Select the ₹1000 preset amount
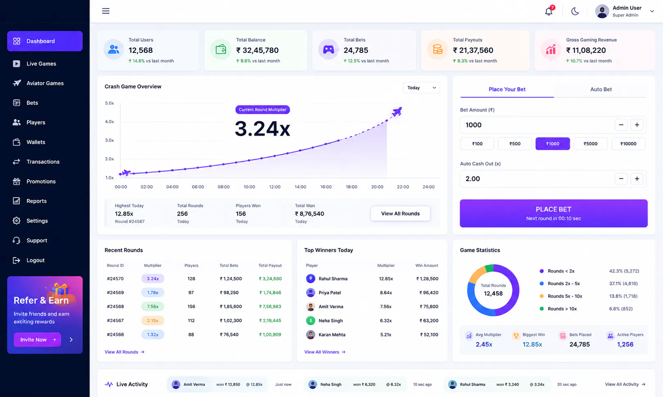This screenshot has width=663, height=397. [x=553, y=144]
